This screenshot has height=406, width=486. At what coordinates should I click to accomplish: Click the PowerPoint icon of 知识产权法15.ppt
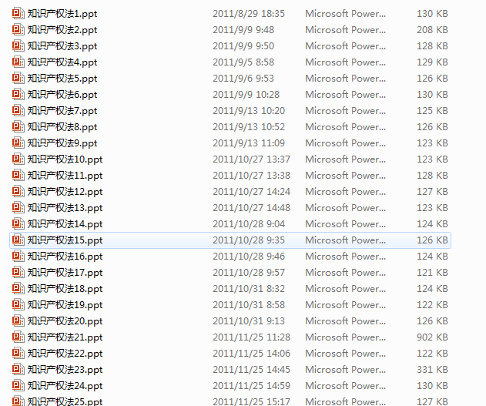pyautogui.click(x=18, y=240)
